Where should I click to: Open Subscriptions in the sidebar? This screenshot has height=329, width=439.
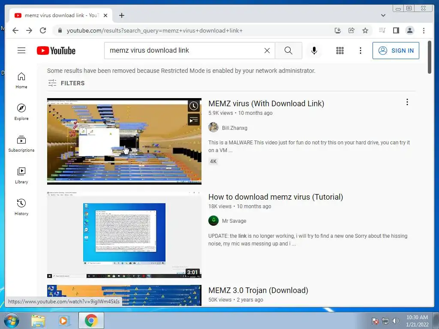pos(21,144)
